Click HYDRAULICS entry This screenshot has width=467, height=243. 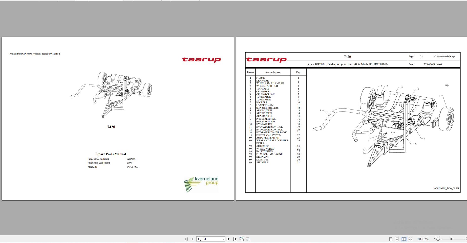[264, 124]
